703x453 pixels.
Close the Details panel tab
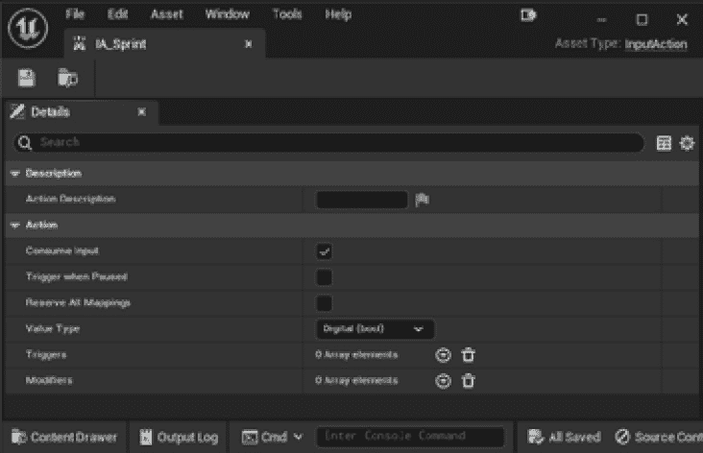[x=142, y=112]
